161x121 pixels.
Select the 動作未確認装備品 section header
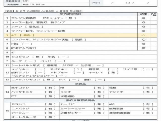pyautogui.click(x=80, y=100)
